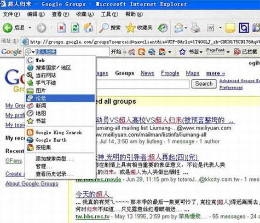
Task: Expand the PageRank dropdown arrow
Action: pos(228,52)
